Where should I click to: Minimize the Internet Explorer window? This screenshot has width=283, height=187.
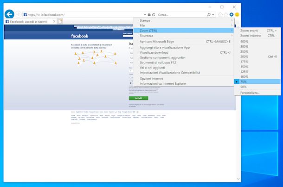pos(210,7)
